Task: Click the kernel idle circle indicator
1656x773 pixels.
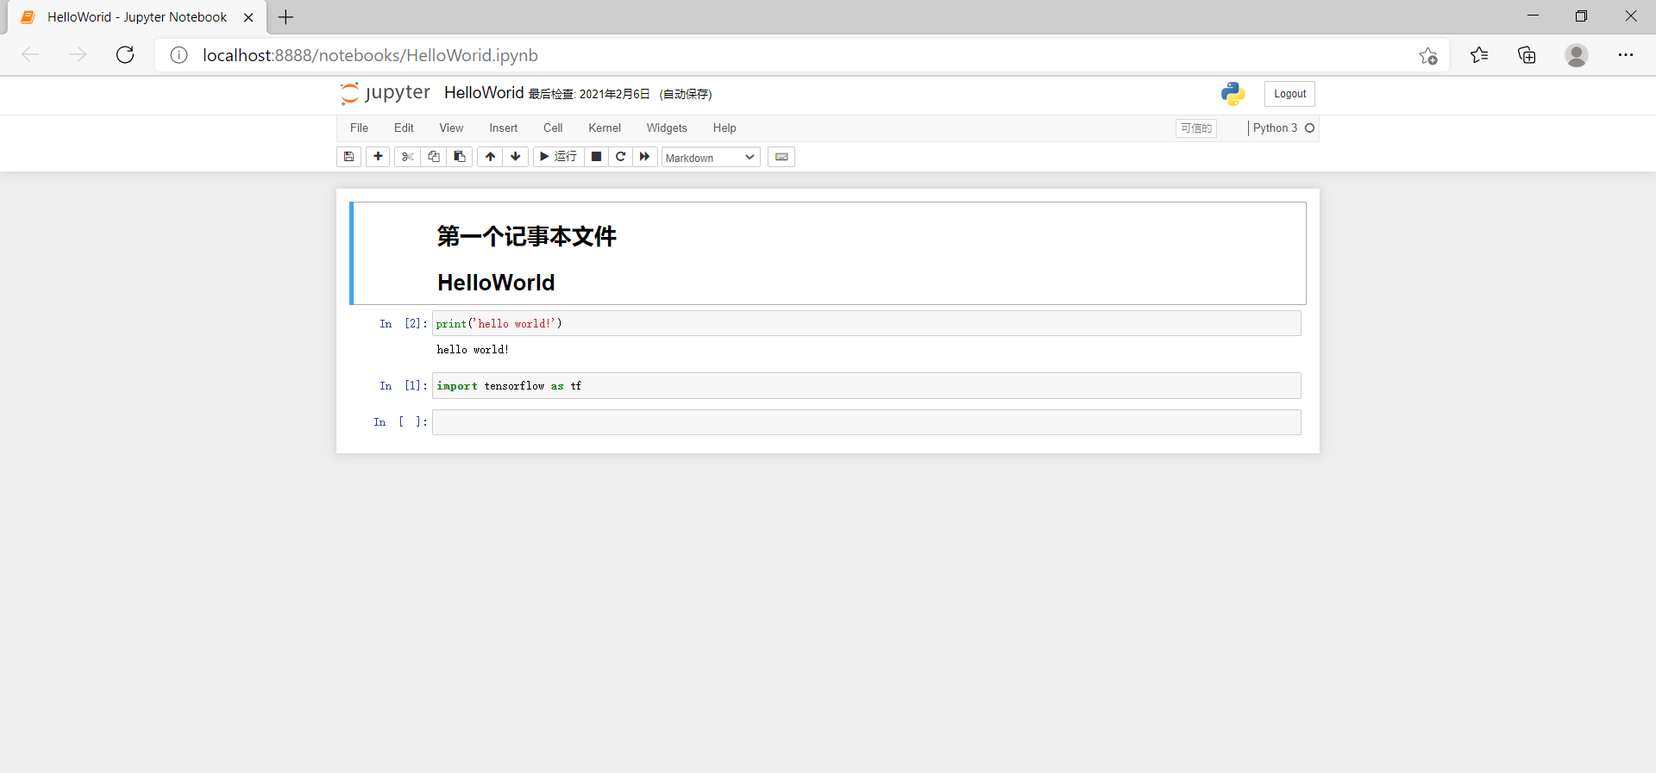Action: (x=1309, y=128)
